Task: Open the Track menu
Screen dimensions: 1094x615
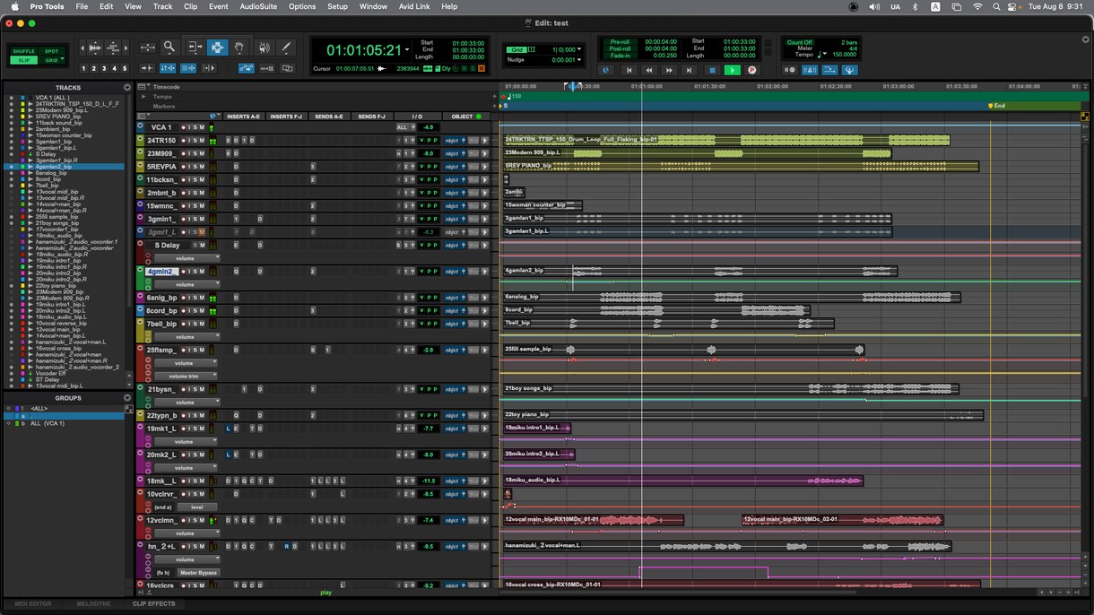Action: pos(162,6)
